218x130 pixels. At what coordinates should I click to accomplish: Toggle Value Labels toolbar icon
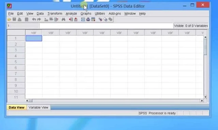tap(100, 19)
